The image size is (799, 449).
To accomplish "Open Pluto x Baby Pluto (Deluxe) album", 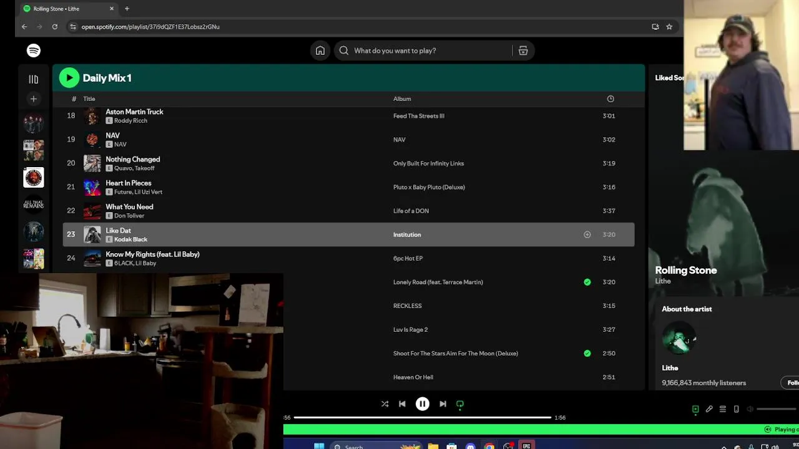I will (429, 187).
